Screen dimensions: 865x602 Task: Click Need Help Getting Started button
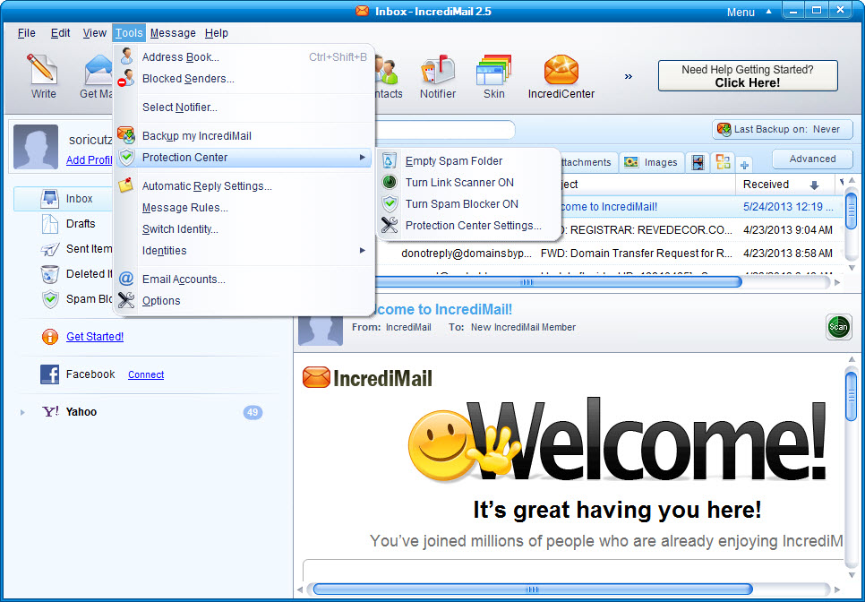pos(748,76)
